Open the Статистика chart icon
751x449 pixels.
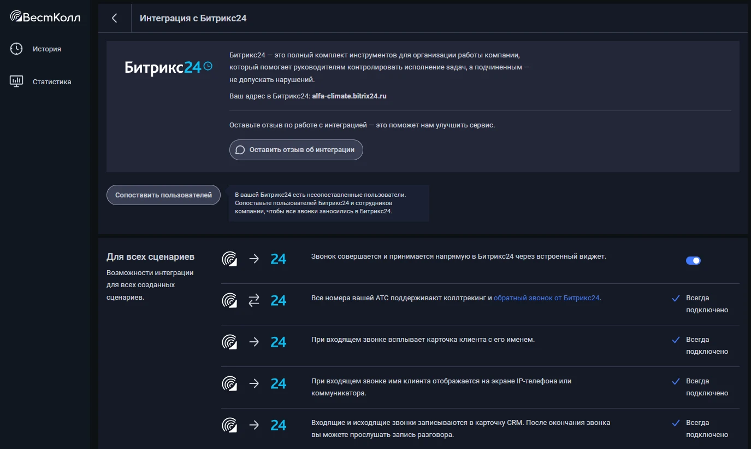(16, 81)
